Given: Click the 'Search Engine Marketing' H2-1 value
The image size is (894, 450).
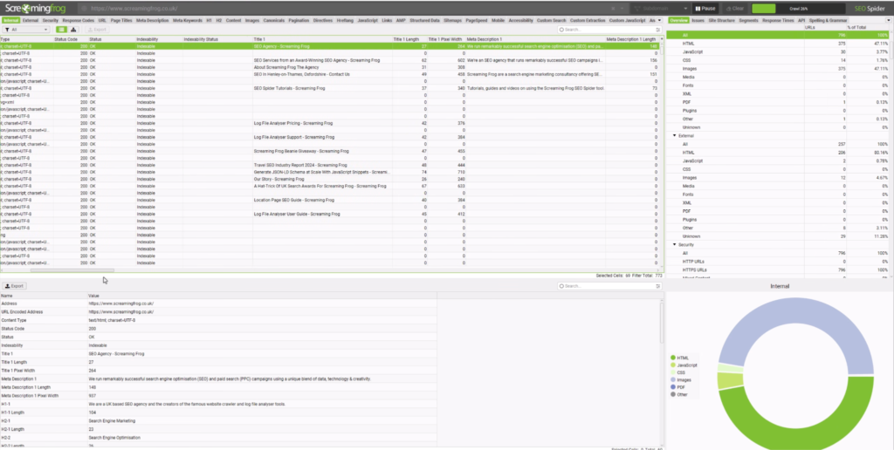Looking at the screenshot, I should [x=112, y=421].
